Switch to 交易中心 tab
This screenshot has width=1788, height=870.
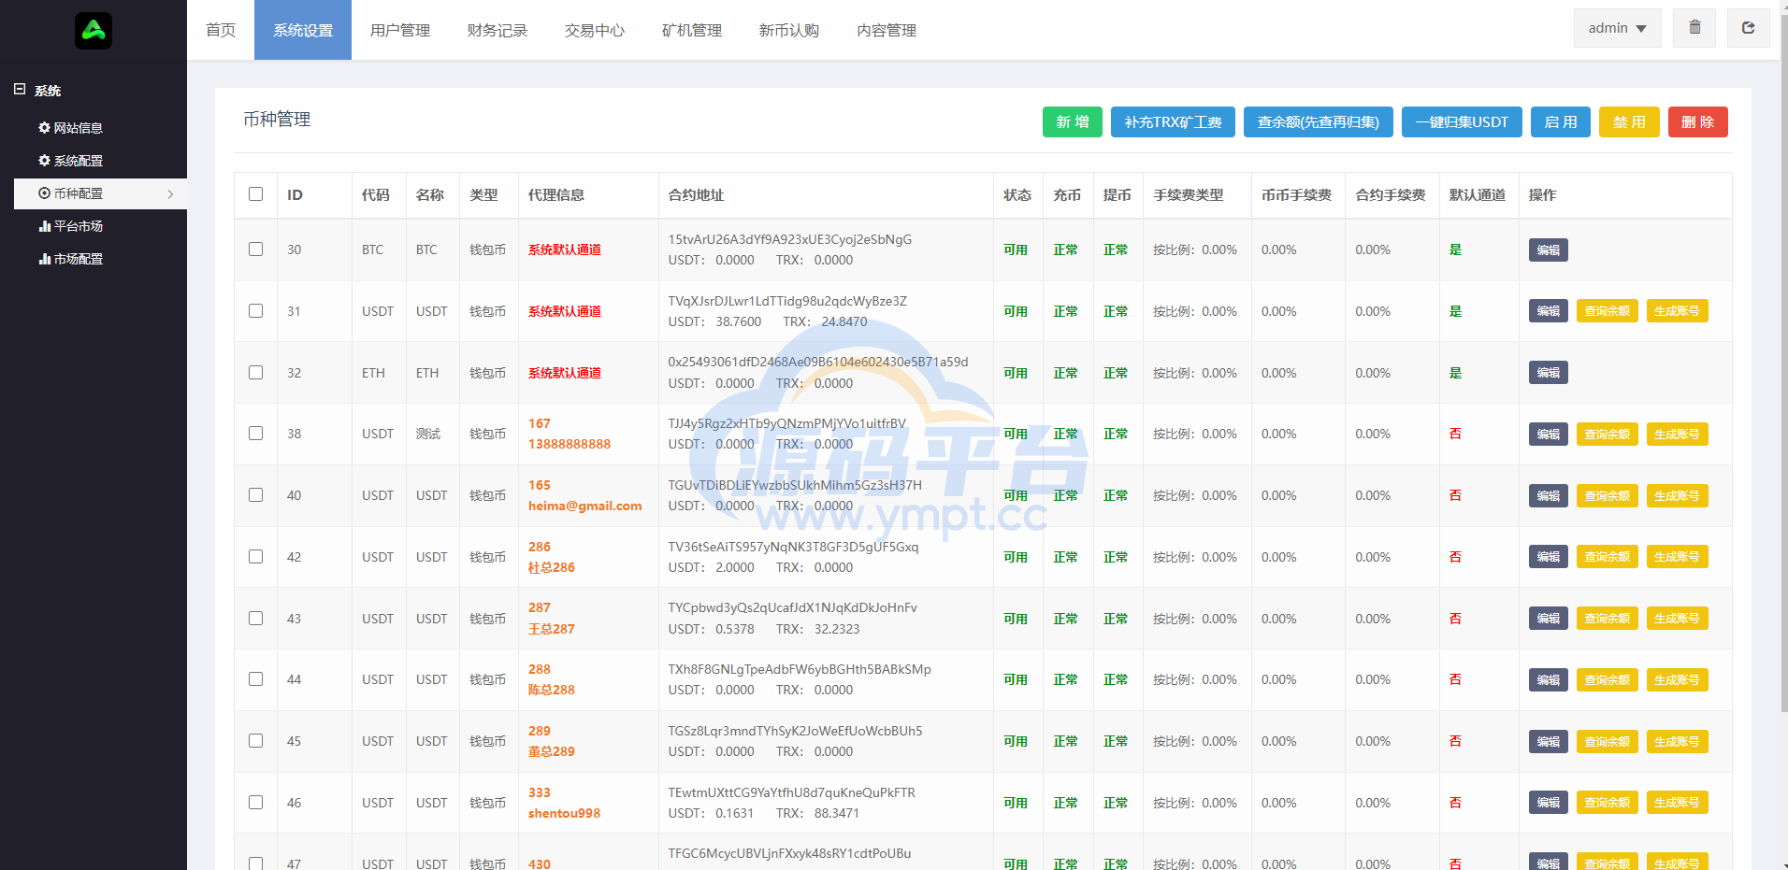[595, 30]
